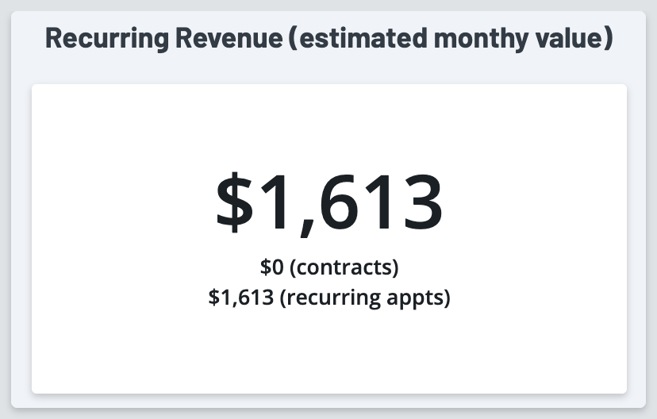657x419 pixels.
Task: Click the Recurring Revenue widget title
Action: click(328, 37)
